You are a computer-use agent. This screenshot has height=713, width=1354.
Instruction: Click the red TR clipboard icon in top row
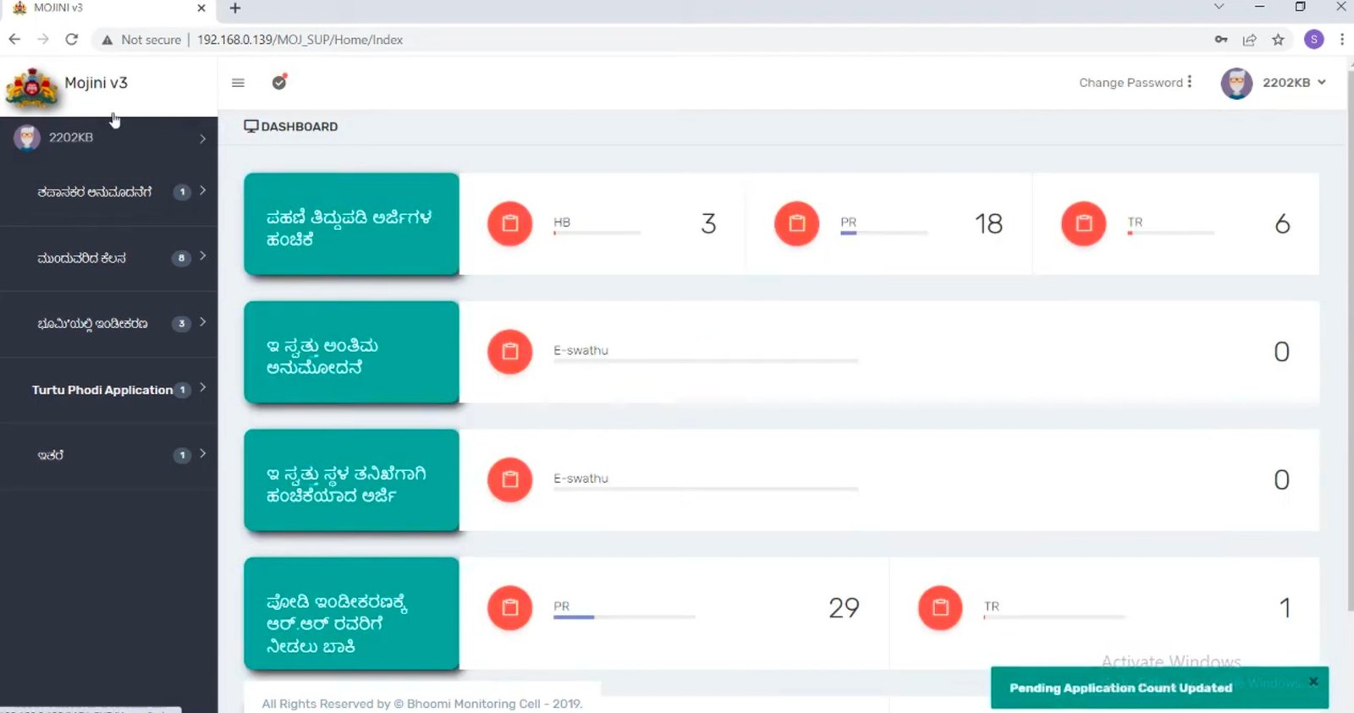1083,224
